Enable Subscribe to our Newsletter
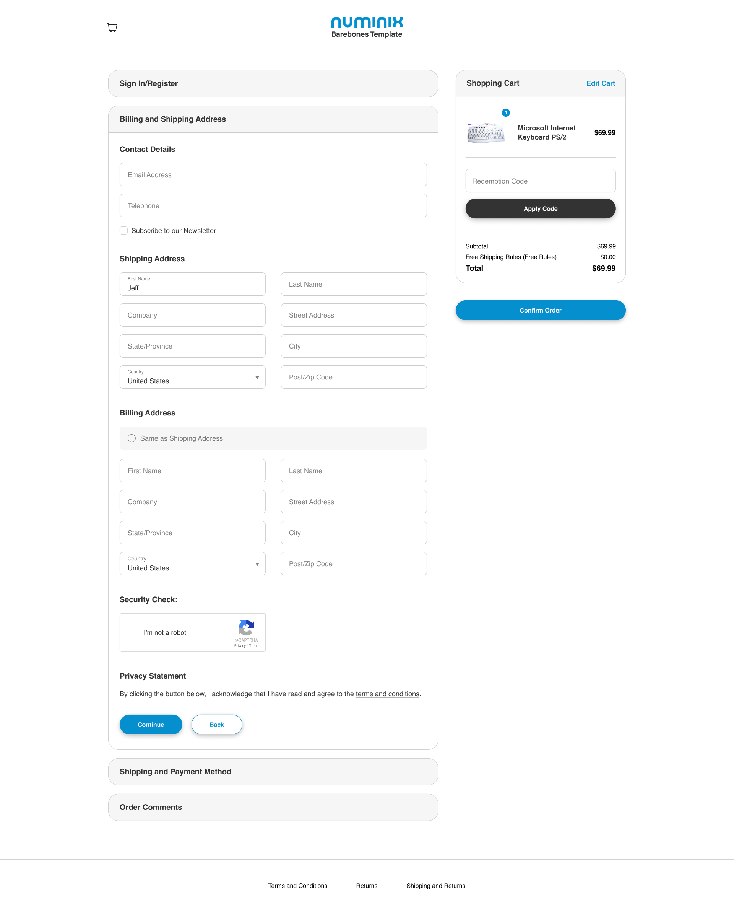 click(123, 231)
